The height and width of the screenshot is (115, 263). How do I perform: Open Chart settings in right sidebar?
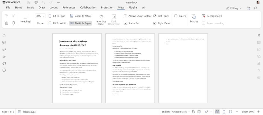point(259,63)
